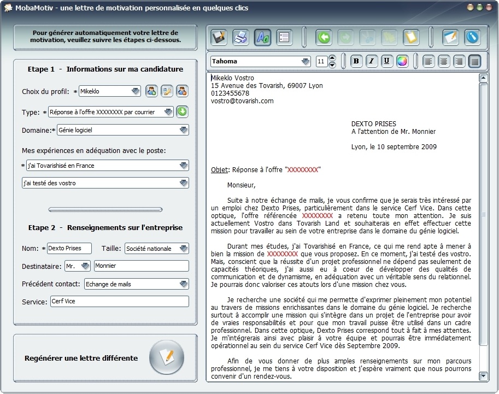Click the Service field containing Cerf Vice

[120, 302]
